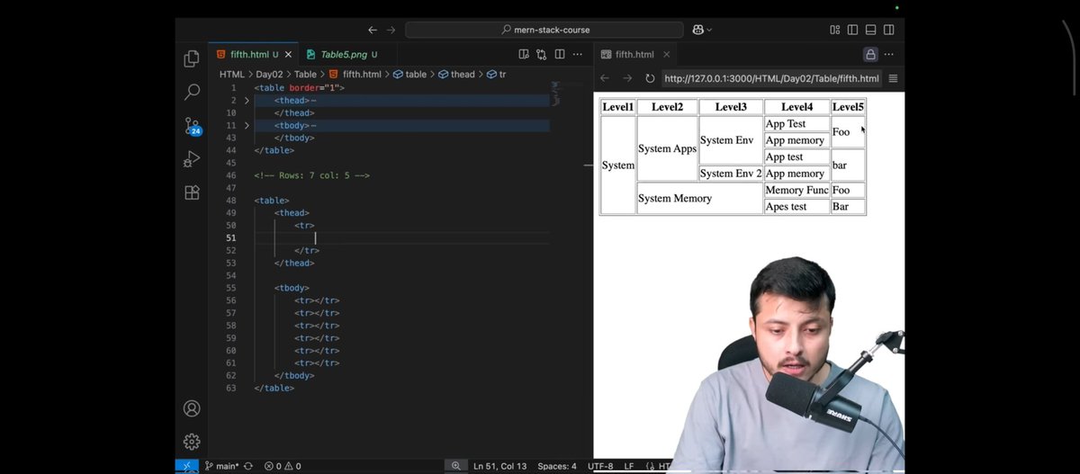Click the System Apps cell in preview table
Screen dimensions: 1080x474
coord(667,148)
